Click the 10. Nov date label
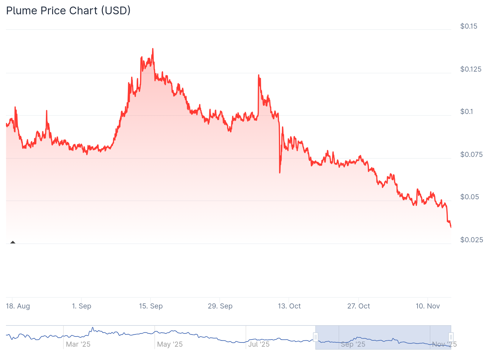 [427, 306]
